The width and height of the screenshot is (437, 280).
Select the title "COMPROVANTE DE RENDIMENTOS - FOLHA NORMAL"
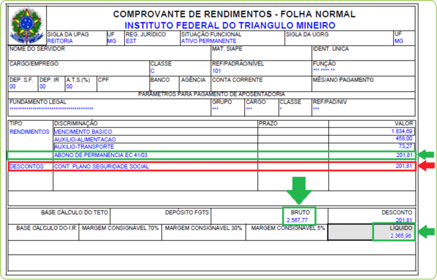point(234,14)
